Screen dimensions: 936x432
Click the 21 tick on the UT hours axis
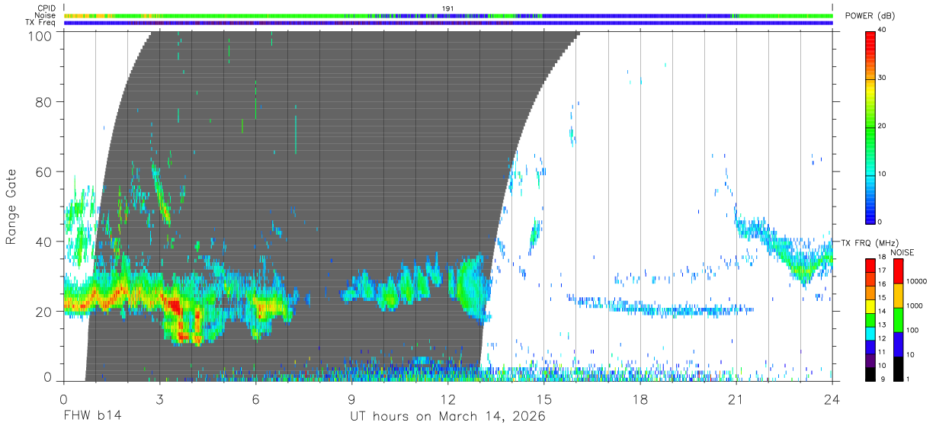coord(736,398)
